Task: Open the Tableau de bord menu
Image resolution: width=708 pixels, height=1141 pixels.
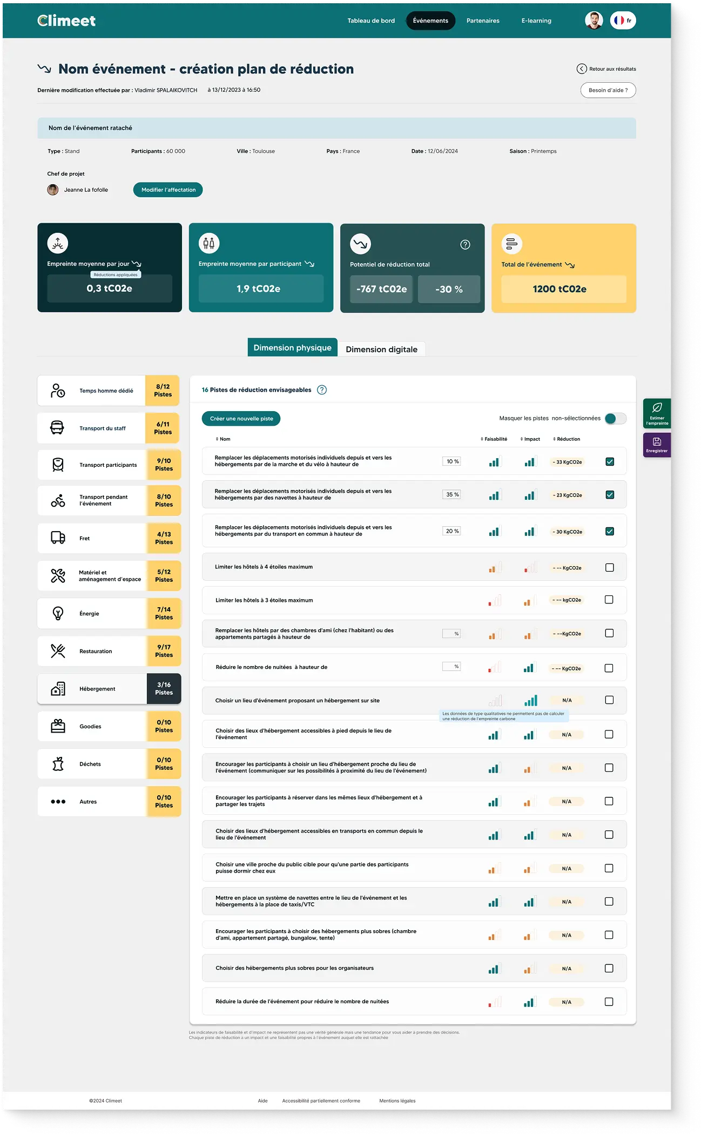Action: [371, 21]
